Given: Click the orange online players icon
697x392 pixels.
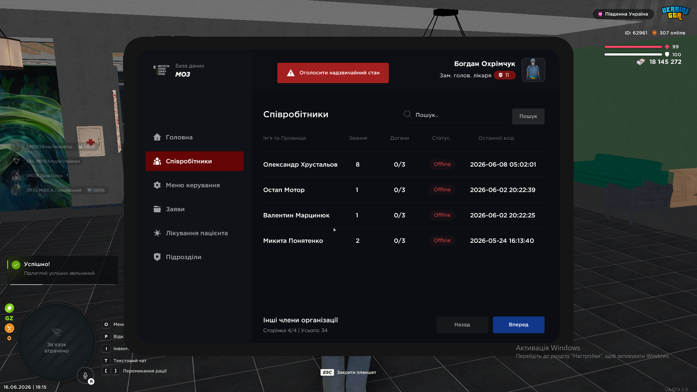Looking at the screenshot, I should pos(655,33).
